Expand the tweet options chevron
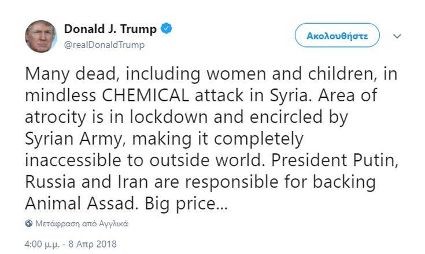The width and height of the screenshot is (425, 254). [x=397, y=36]
